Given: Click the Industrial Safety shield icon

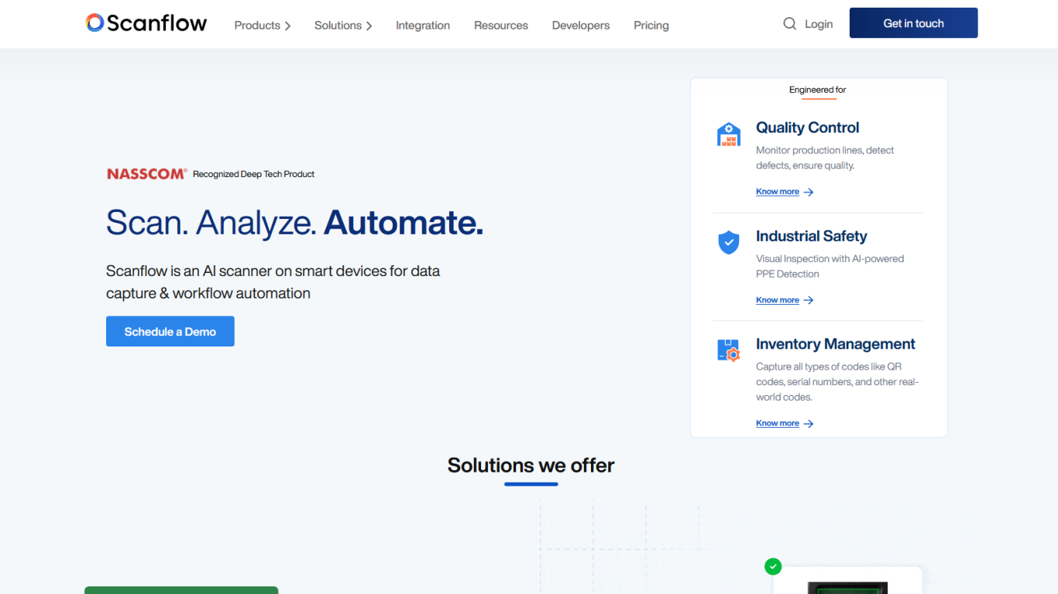Looking at the screenshot, I should tap(728, 243).
